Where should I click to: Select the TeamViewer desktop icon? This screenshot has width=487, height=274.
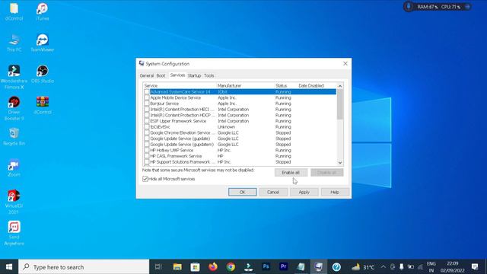click(43, 43)
